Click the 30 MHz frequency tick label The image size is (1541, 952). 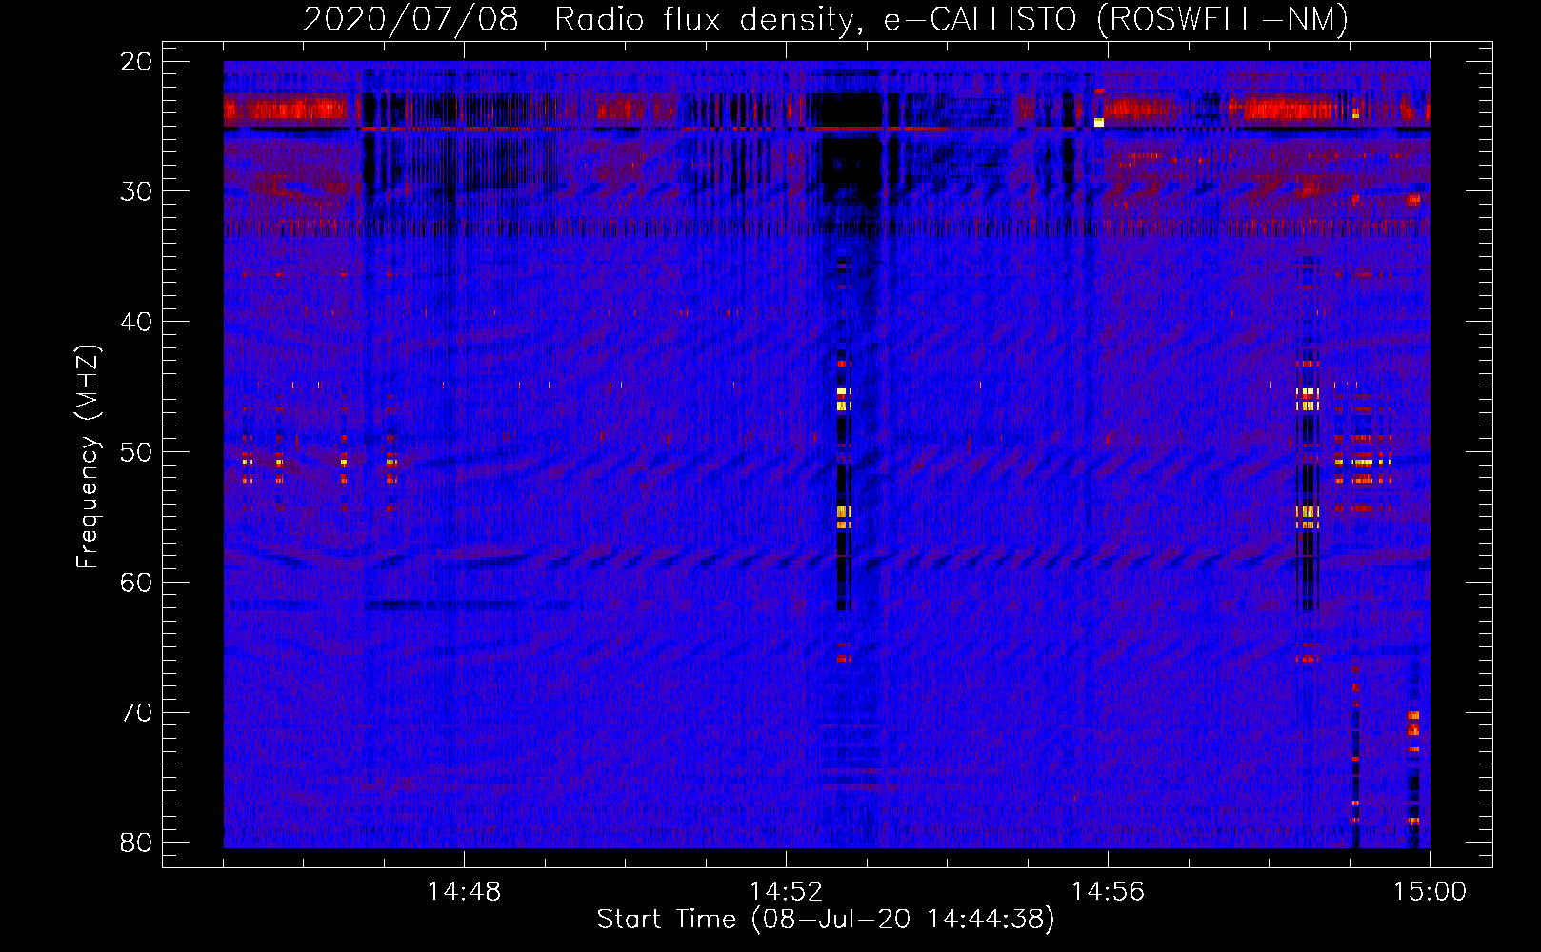coord(136,191)
